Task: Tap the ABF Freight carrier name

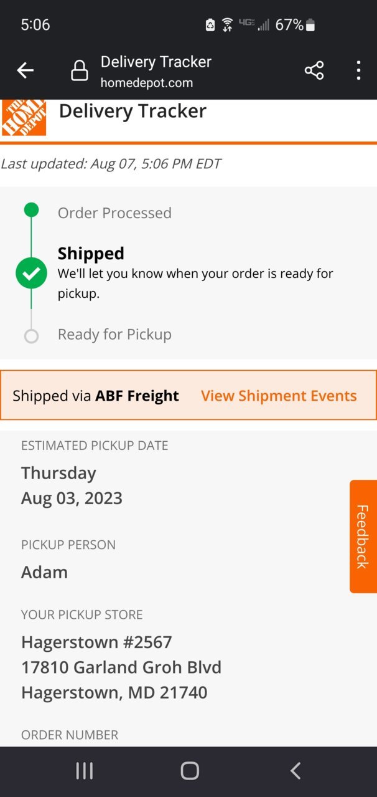Action: [137, 396]
